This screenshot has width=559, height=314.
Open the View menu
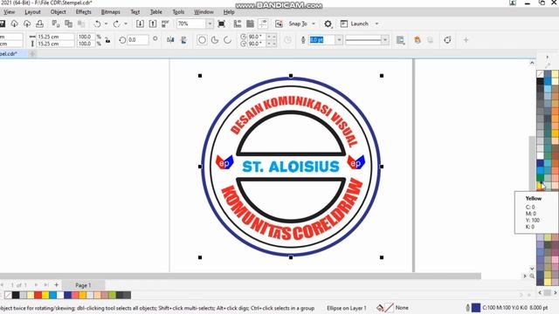click(9, 11)
